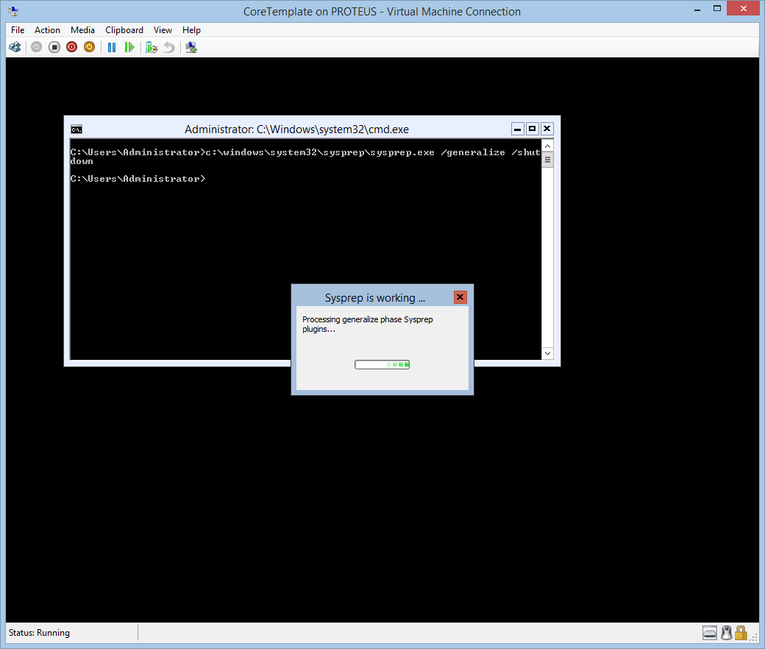Open the cmd.exe title bar system icon
The width and height of the screenshot is (765, 649).
76,129
